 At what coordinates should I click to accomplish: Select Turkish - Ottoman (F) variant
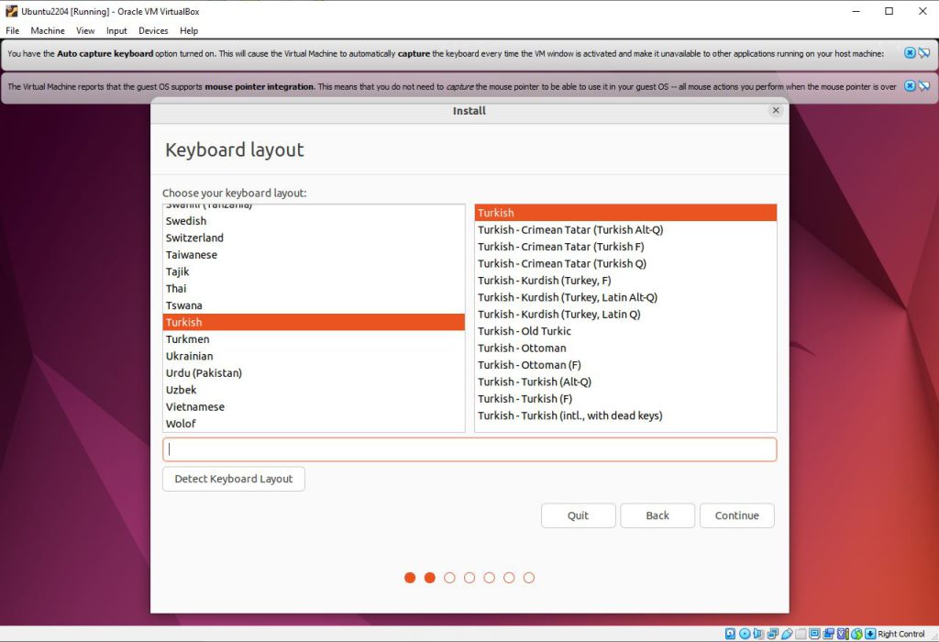(x=625, y=365)
